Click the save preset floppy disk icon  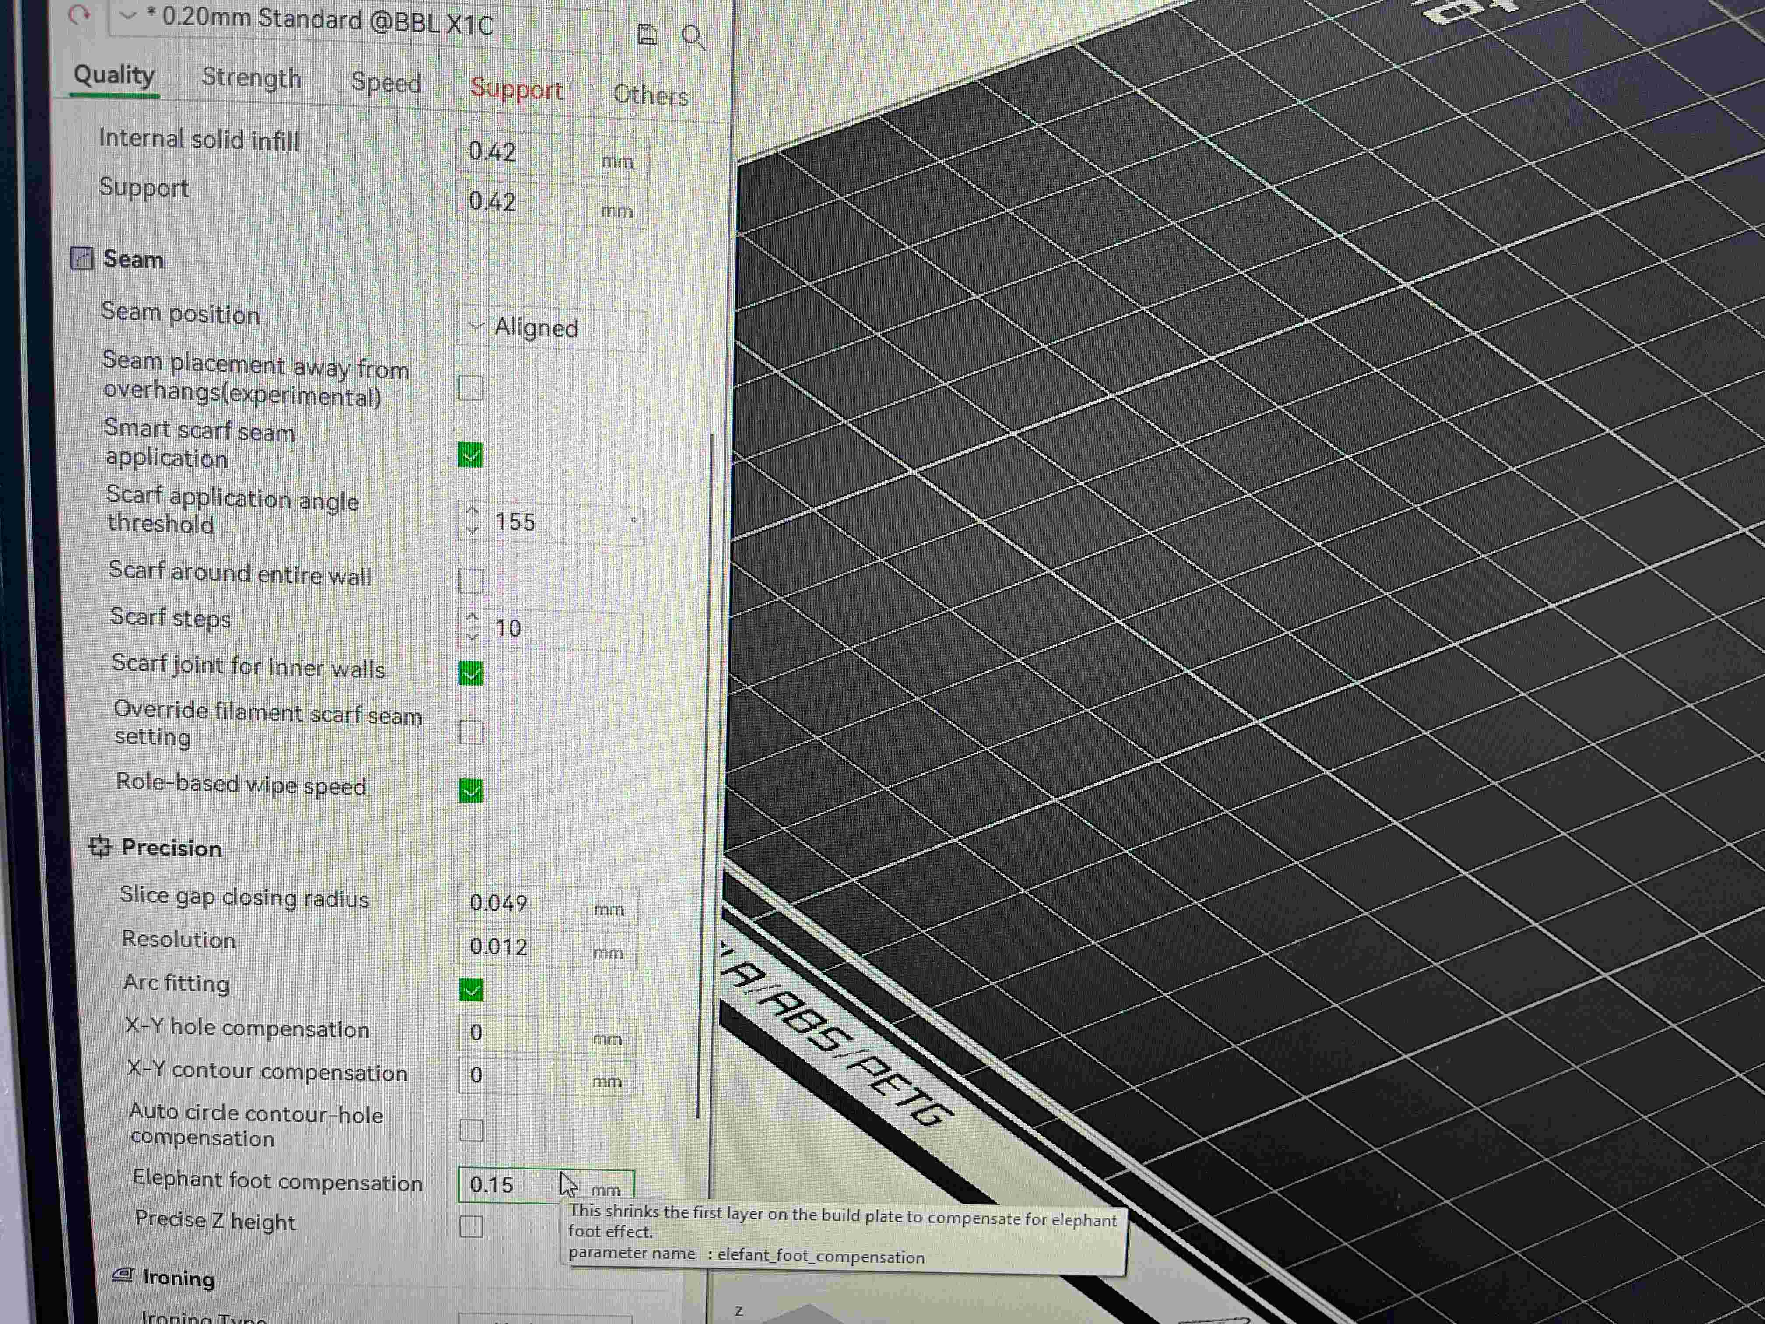[647, 34]
